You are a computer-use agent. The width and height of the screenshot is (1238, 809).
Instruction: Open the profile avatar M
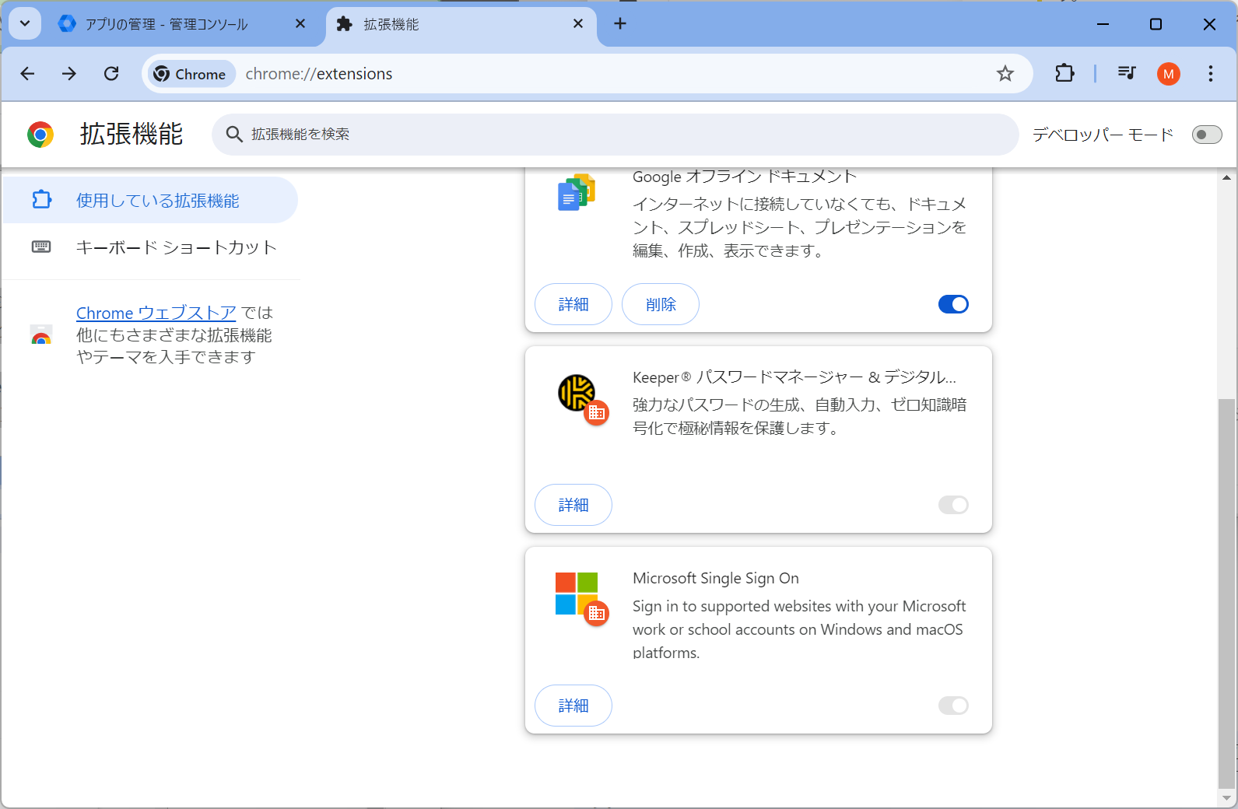tap(1169, 74)
